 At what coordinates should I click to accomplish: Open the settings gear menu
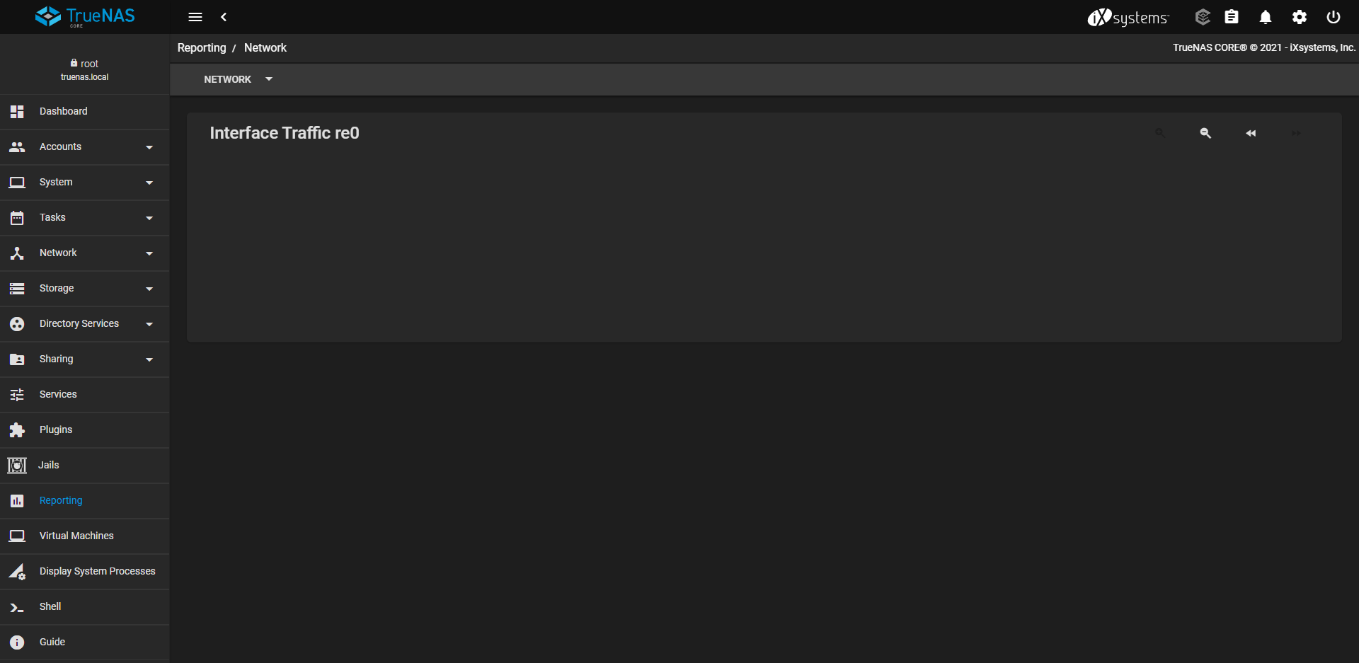pos(1300,17)
